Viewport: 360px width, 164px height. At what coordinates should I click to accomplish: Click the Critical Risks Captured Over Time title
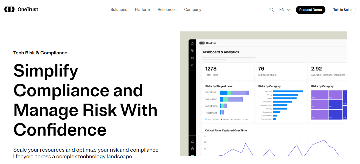tap(226, 131)
